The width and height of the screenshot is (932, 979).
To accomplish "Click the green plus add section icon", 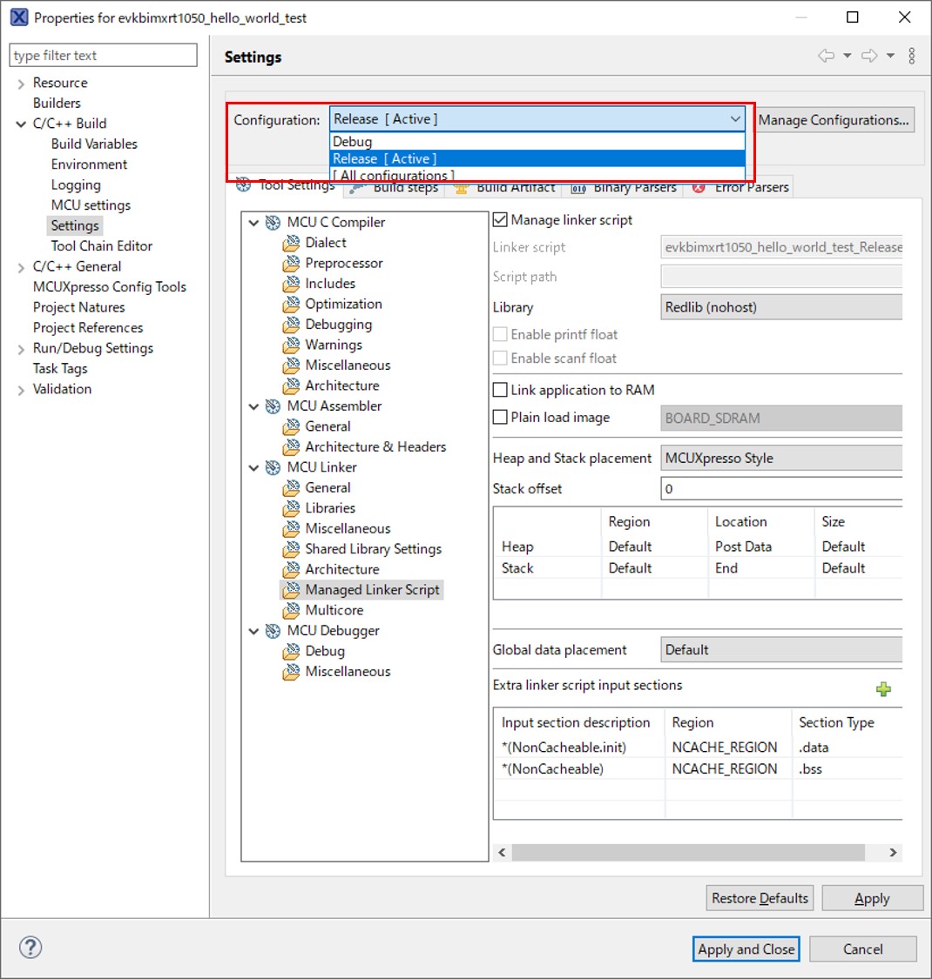I will pos(883,689).
